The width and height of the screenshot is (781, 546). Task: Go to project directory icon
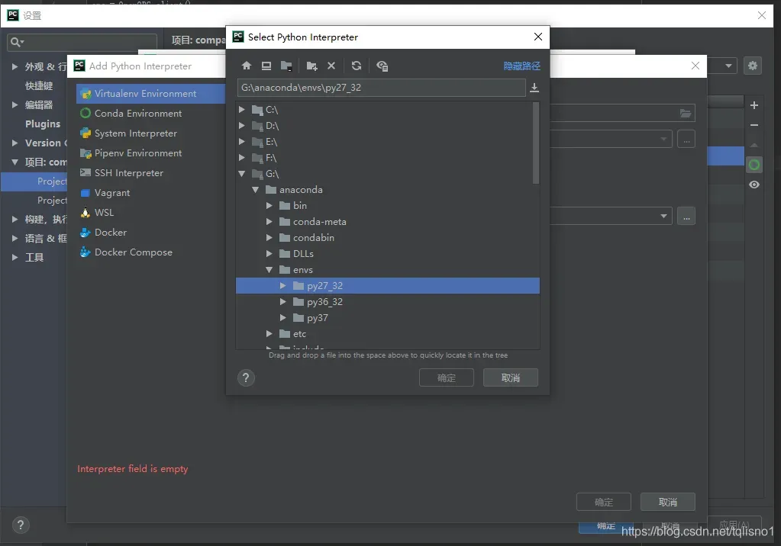[x=286, y=66]
